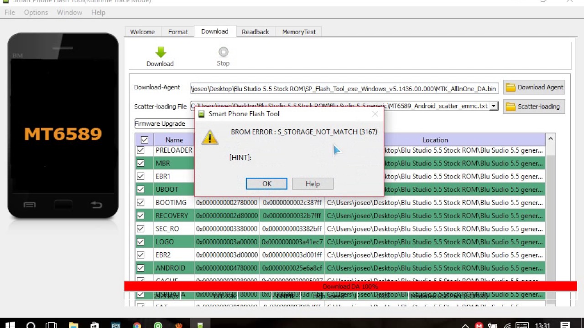Switch to the MemoryTest tab
584x328 pixels.
[x=299, y=32]
